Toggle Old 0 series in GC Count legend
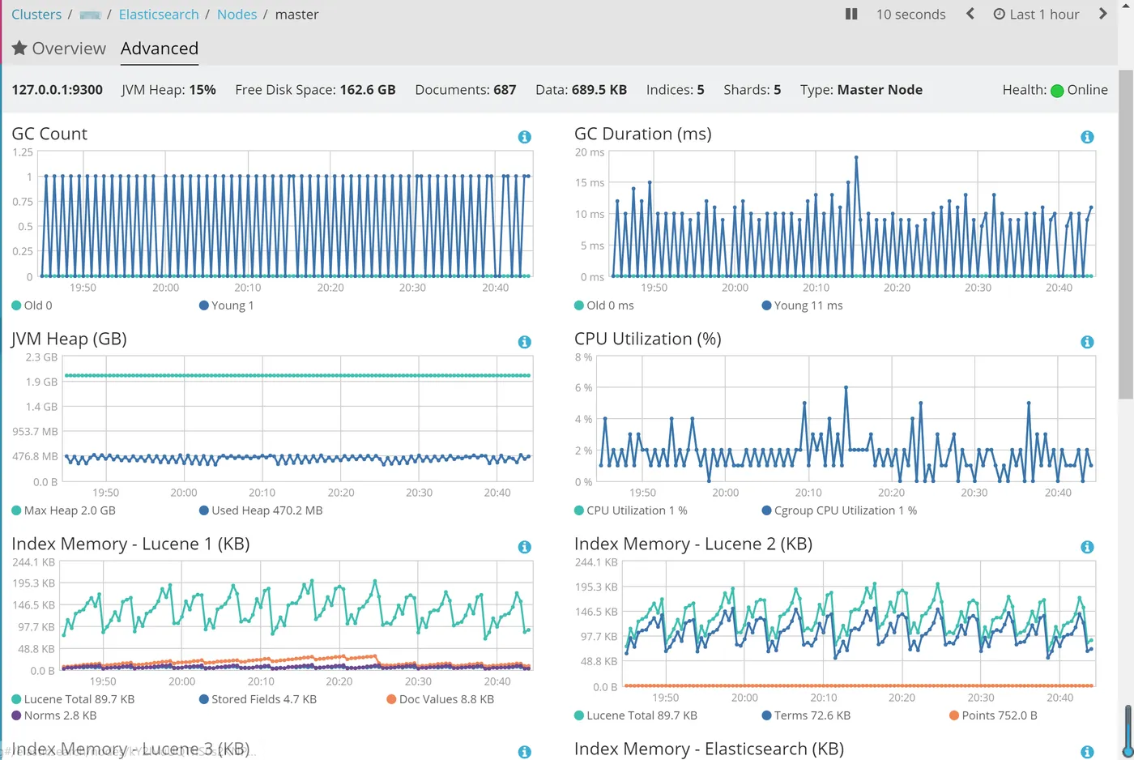The image size is (1134, 760). click(32, 305)
